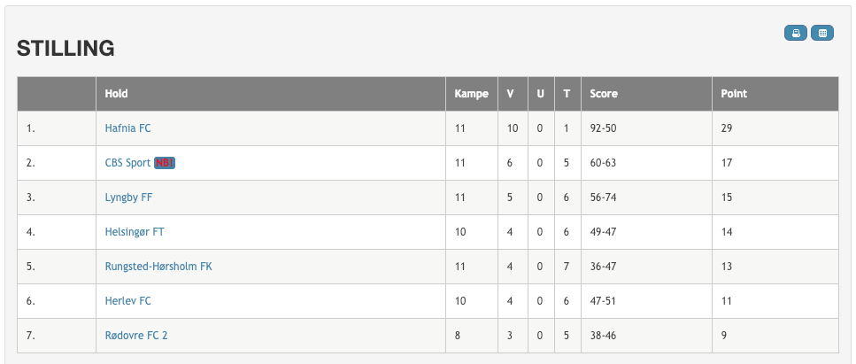856x364 pixels.
Task: Click the print icon button
Action: (796, 33)
